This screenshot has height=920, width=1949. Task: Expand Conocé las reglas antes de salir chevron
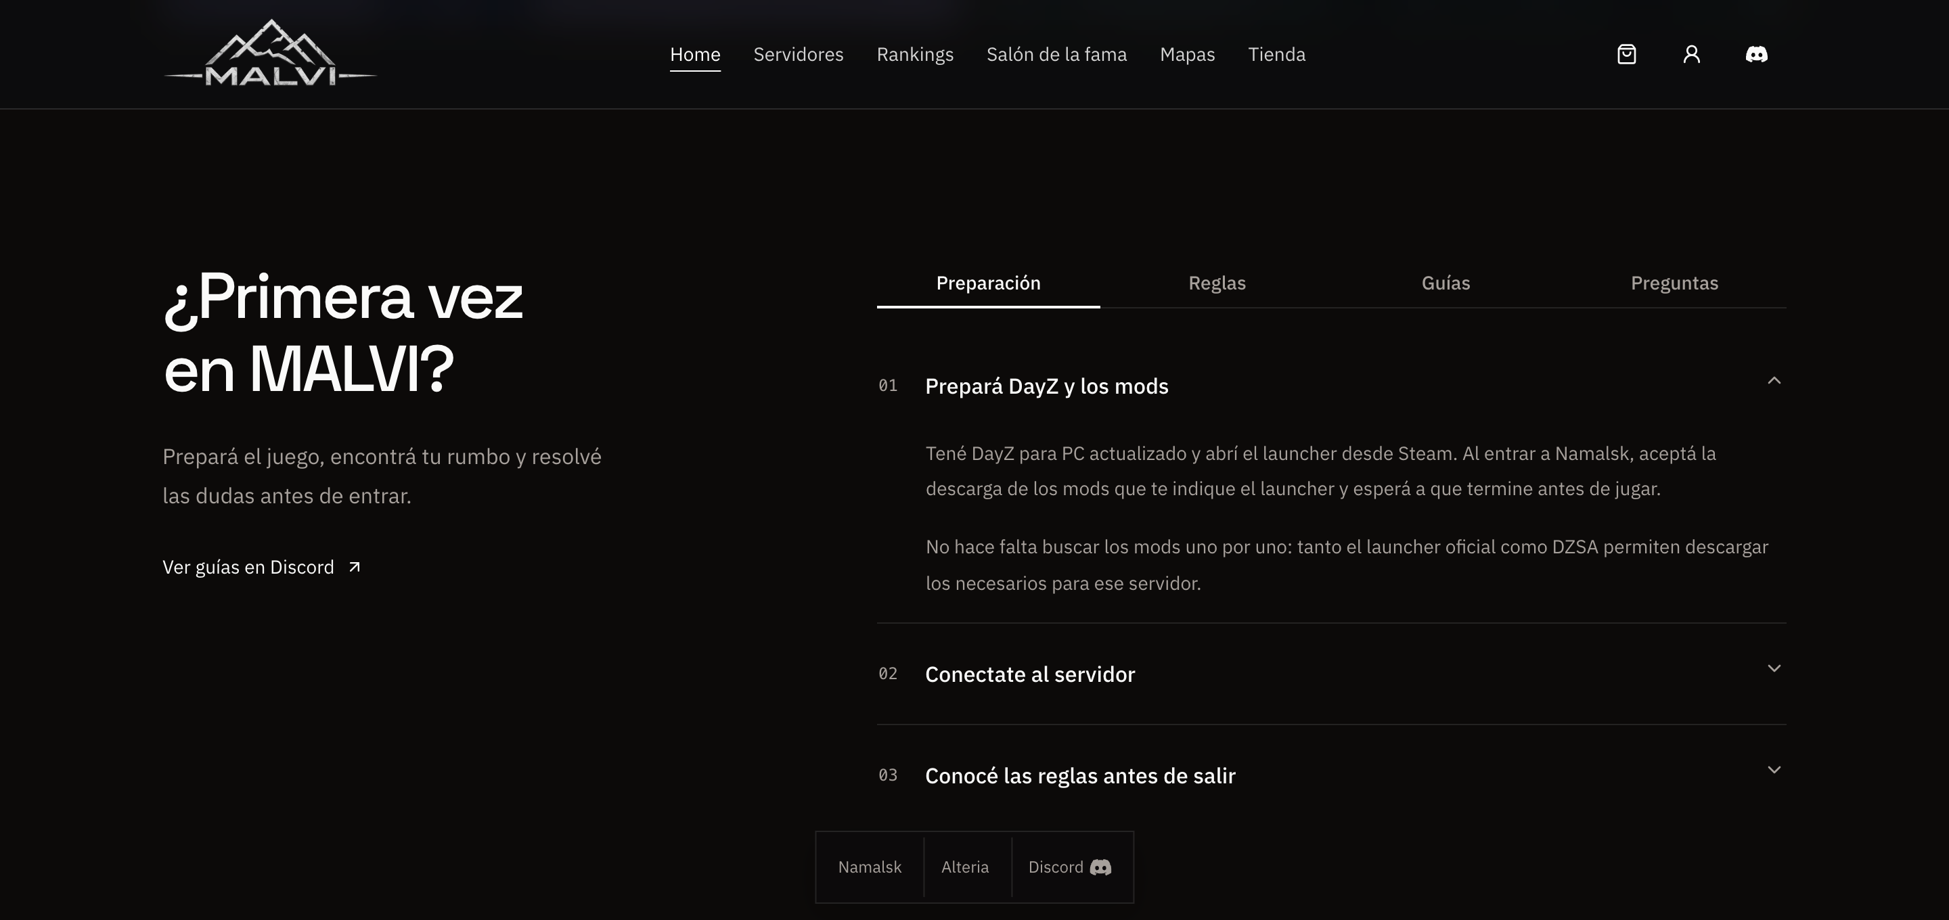1774,769
